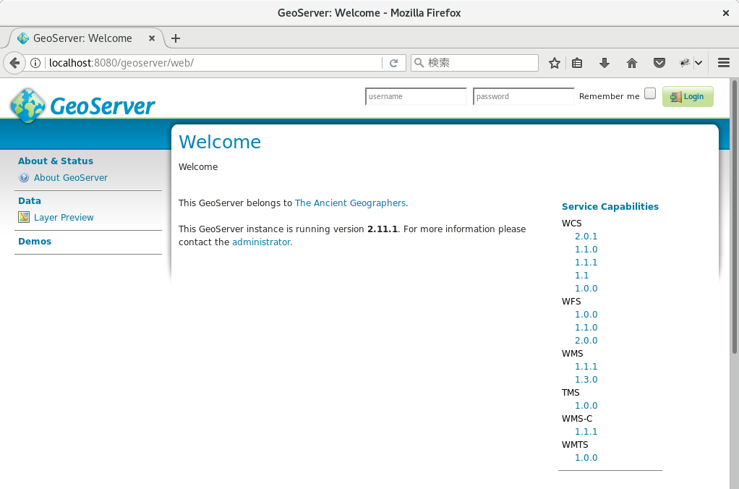The height and width of the screenshot is (489, 739).
Task: Focus the password input field
Action: 523,96
